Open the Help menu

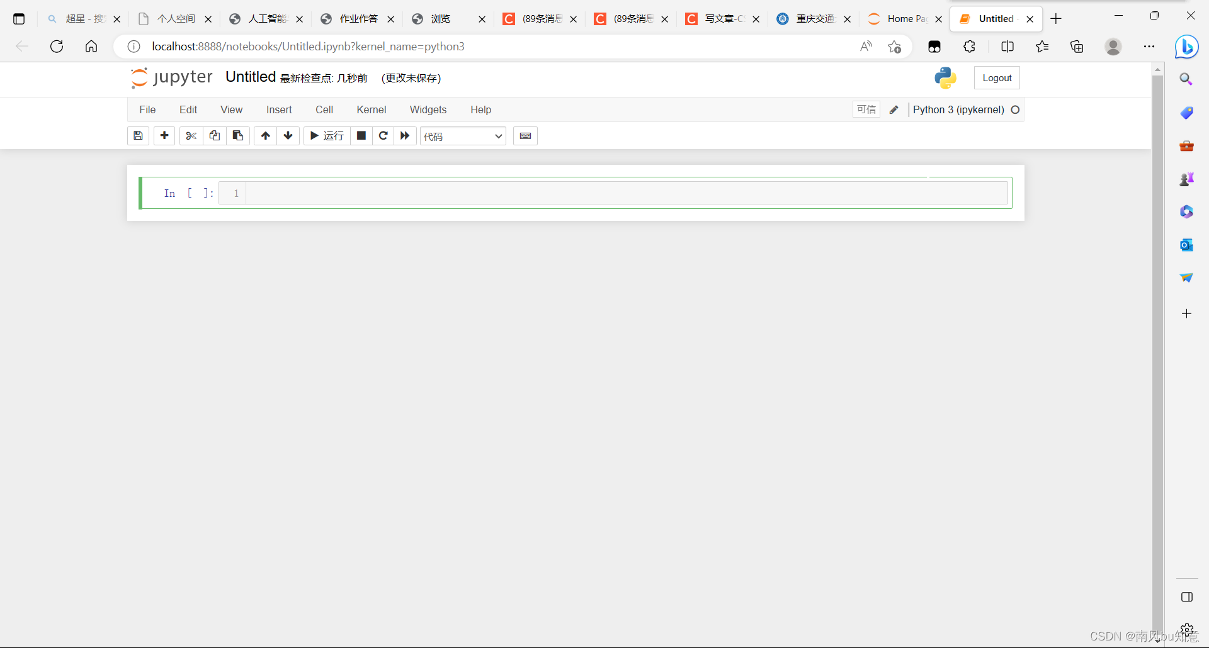[480, 109]
